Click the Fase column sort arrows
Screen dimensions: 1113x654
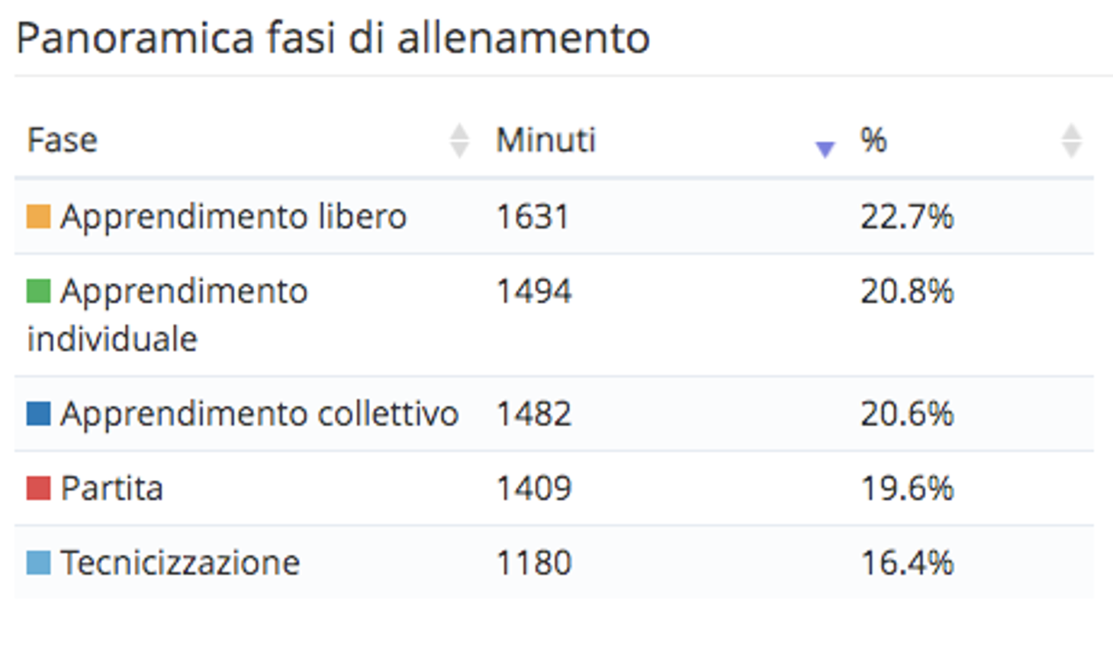coord(458,140)
